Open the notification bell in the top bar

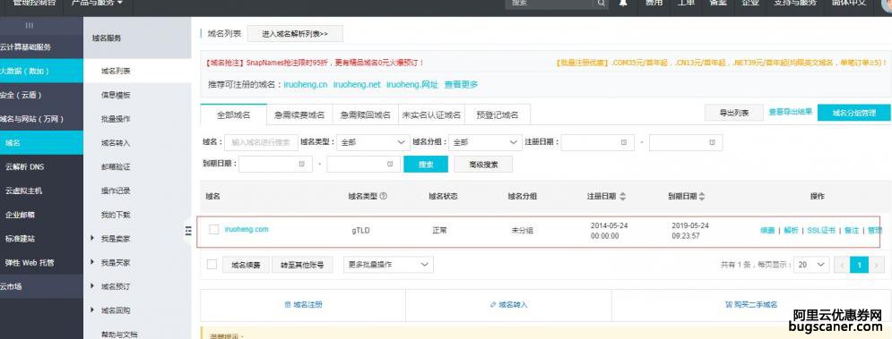(623, 3)
